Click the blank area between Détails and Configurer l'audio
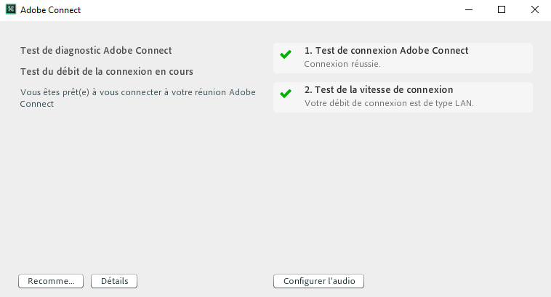The height and width of the screenshot is (297, 551). (x=205, y=281)
